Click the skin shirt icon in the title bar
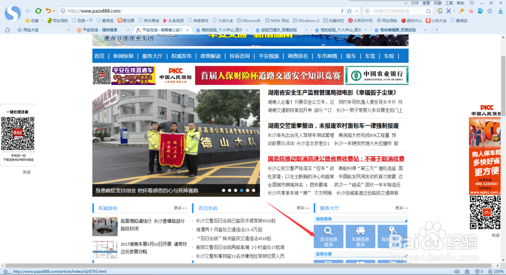The width and height of the screenshot is (506, 275). pos(472,3)
